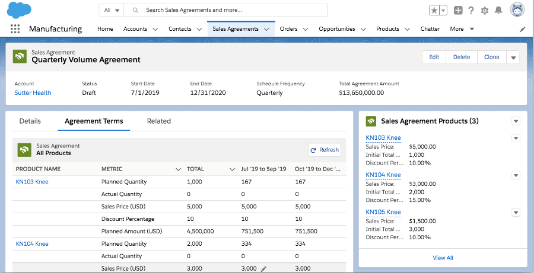Open the All search scope dropdown
The width and height of the screenshot is (534, 273).
click(112, 10)
